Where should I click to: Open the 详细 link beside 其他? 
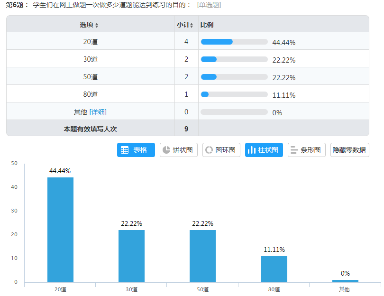(x=98, y=112)
